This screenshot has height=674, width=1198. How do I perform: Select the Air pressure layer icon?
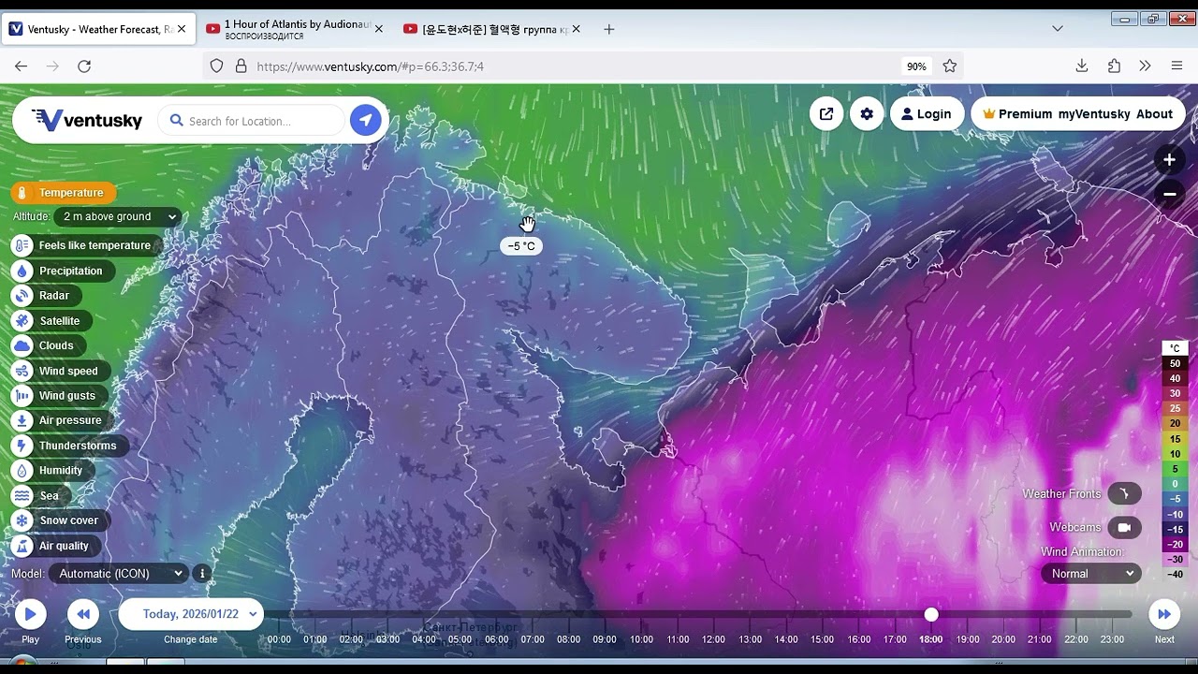22,420
